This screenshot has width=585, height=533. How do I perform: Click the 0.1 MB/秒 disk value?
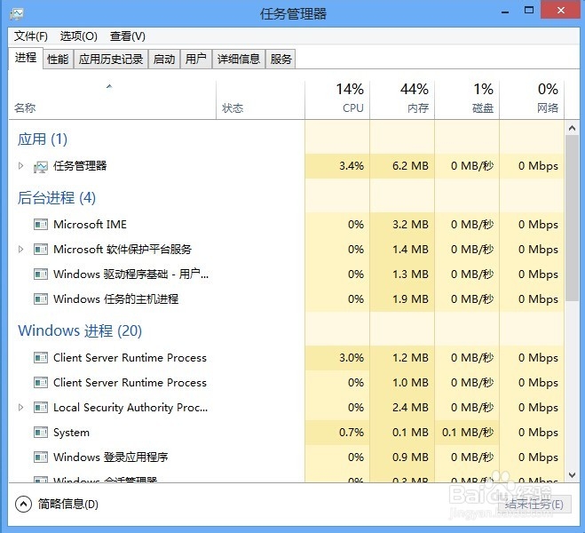coord(468,433)
